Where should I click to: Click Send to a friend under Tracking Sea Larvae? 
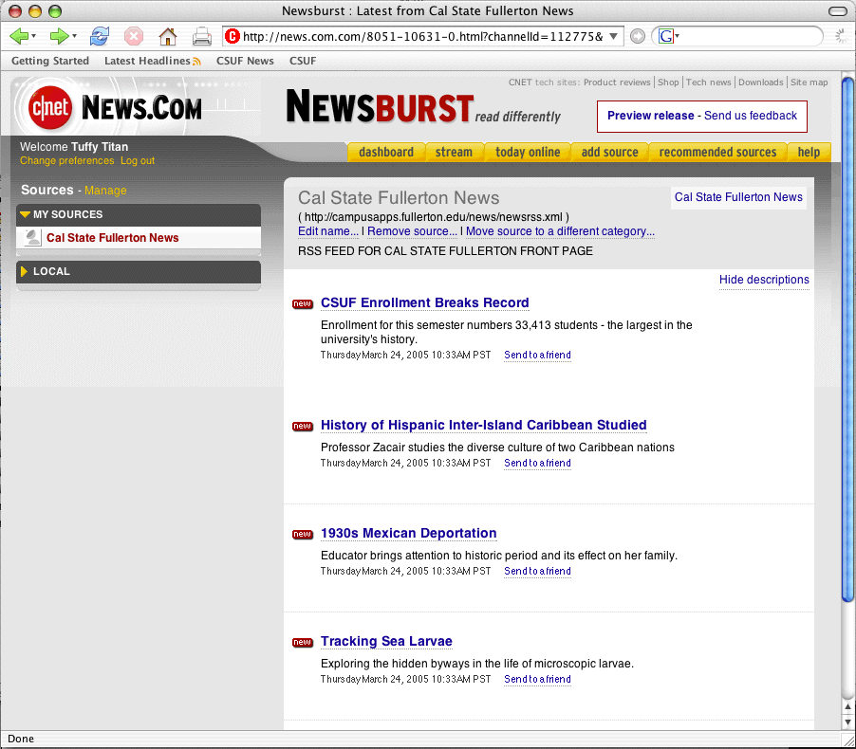[537, 679]
